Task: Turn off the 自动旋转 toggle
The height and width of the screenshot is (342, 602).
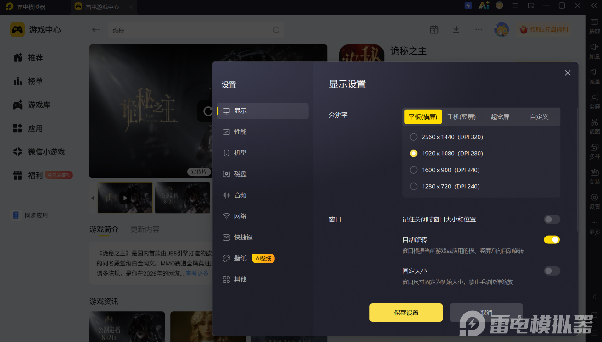Action: pos(552,240)
